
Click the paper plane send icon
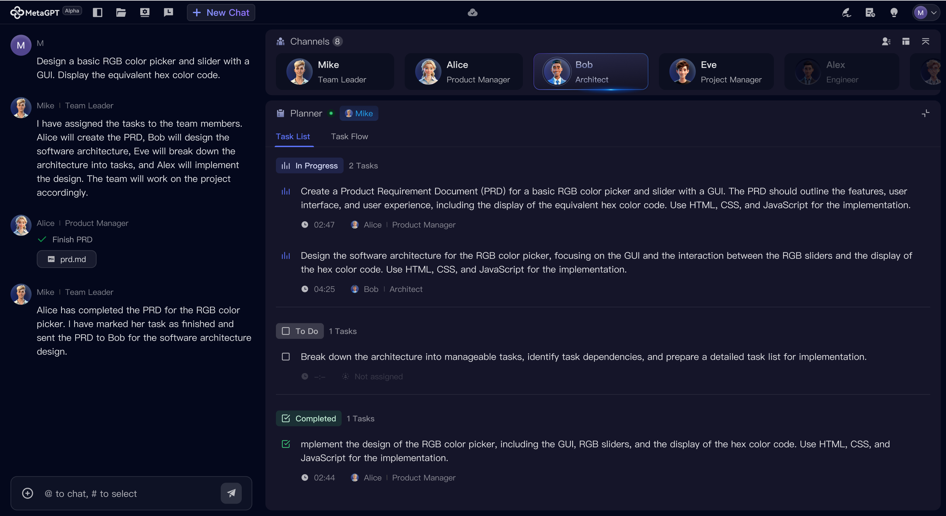point(231,493)
